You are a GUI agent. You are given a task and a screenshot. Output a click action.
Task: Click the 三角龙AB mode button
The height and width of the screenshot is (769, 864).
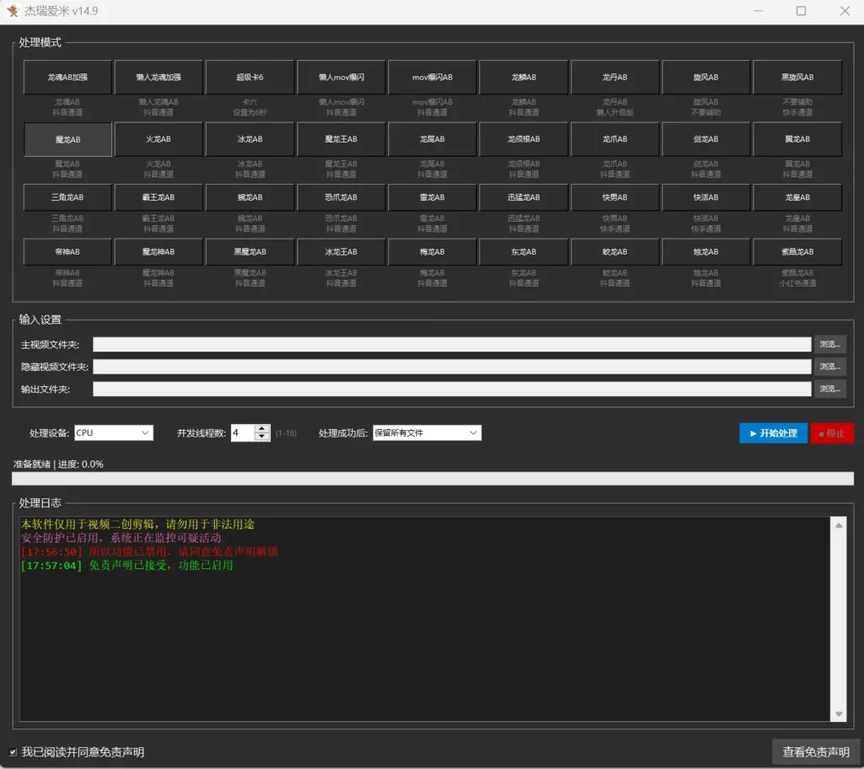[x=67, y=197]
